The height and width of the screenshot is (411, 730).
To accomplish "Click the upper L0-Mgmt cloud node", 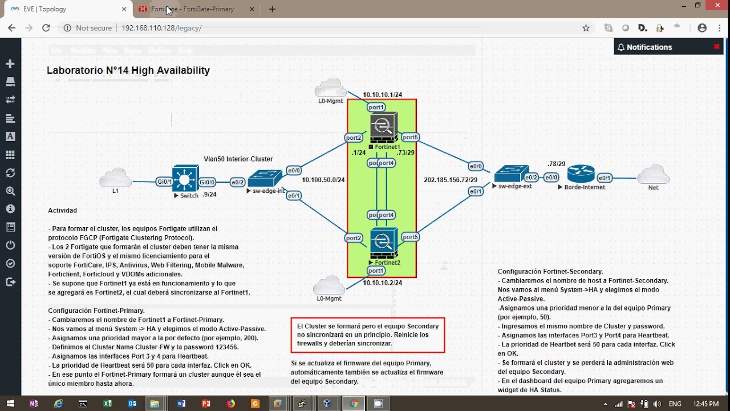I will coord(330,87).
